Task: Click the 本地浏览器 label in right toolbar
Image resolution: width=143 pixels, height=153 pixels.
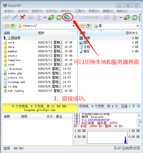Action: [x=90, y=18]
